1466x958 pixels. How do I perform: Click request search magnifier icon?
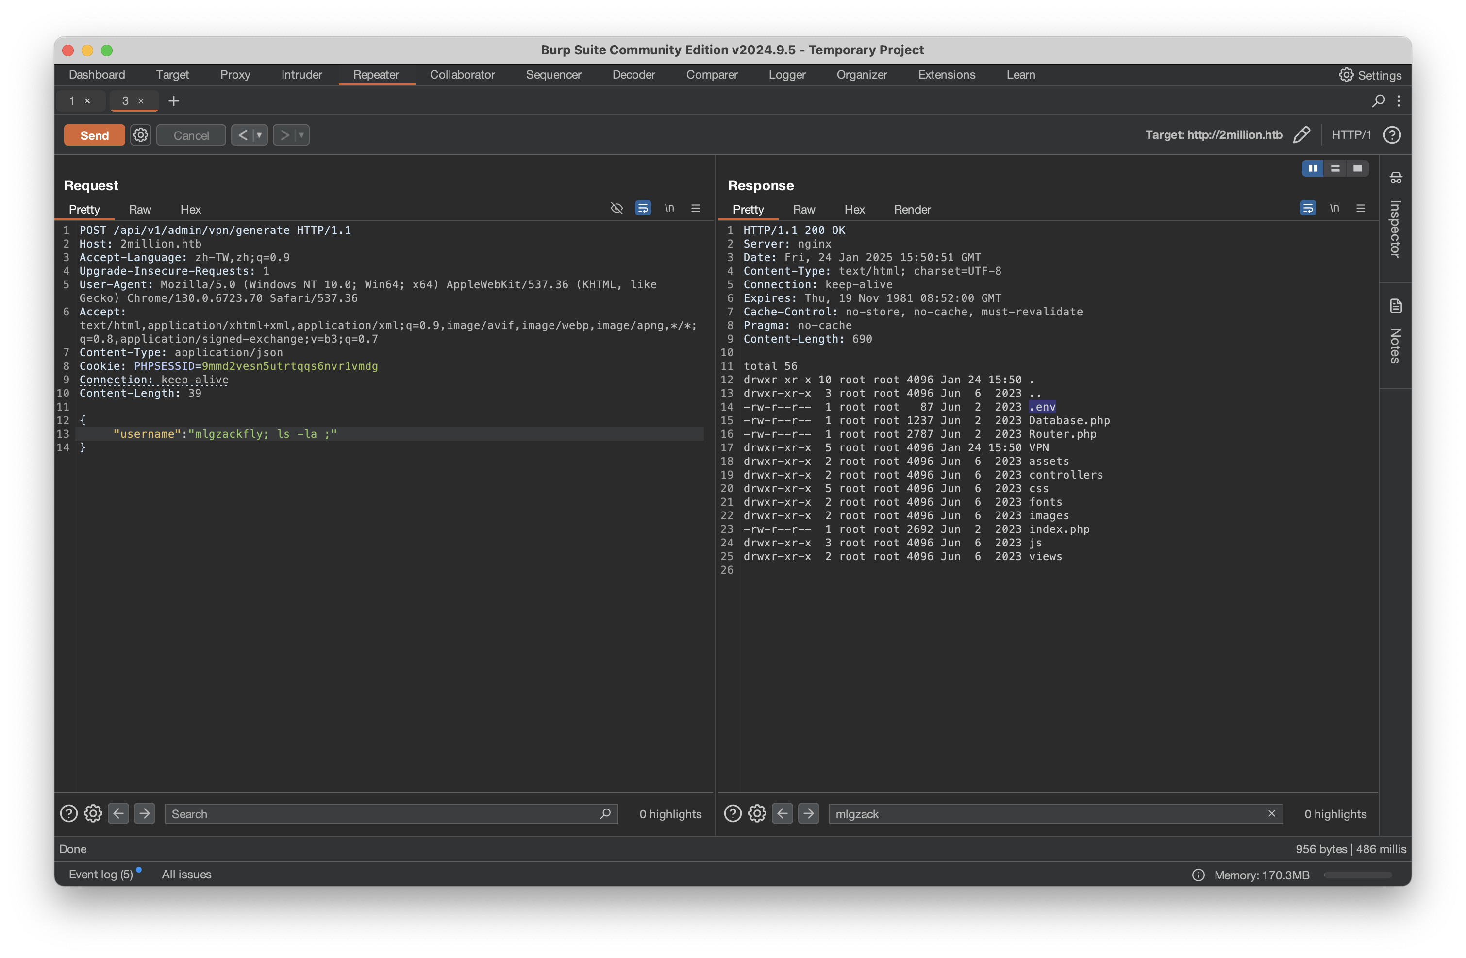[605, 814]
